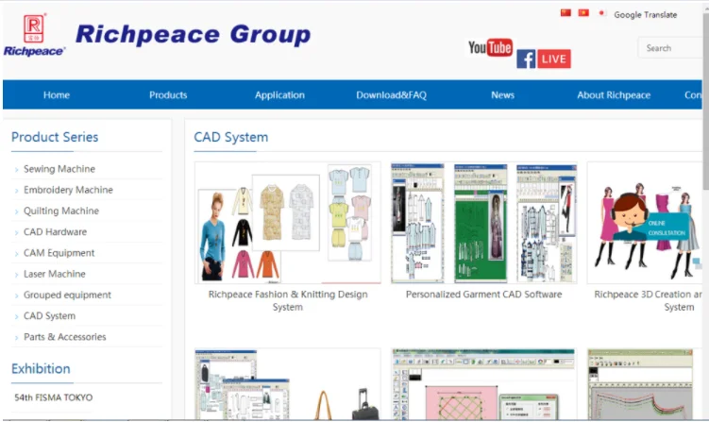Open Fashion & Knitting Design System thumbnail
The image size is (709, 422).
pos(288,223)
